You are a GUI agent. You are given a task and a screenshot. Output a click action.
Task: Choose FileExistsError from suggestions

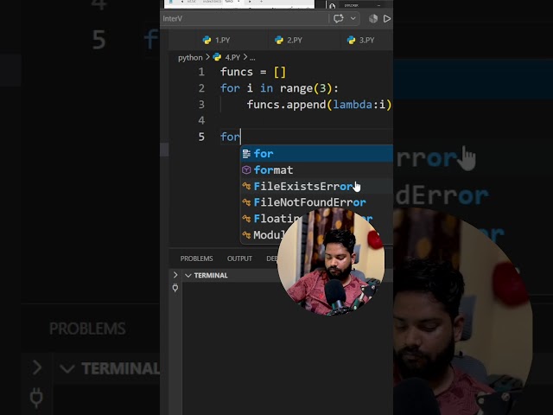(317, 187)
